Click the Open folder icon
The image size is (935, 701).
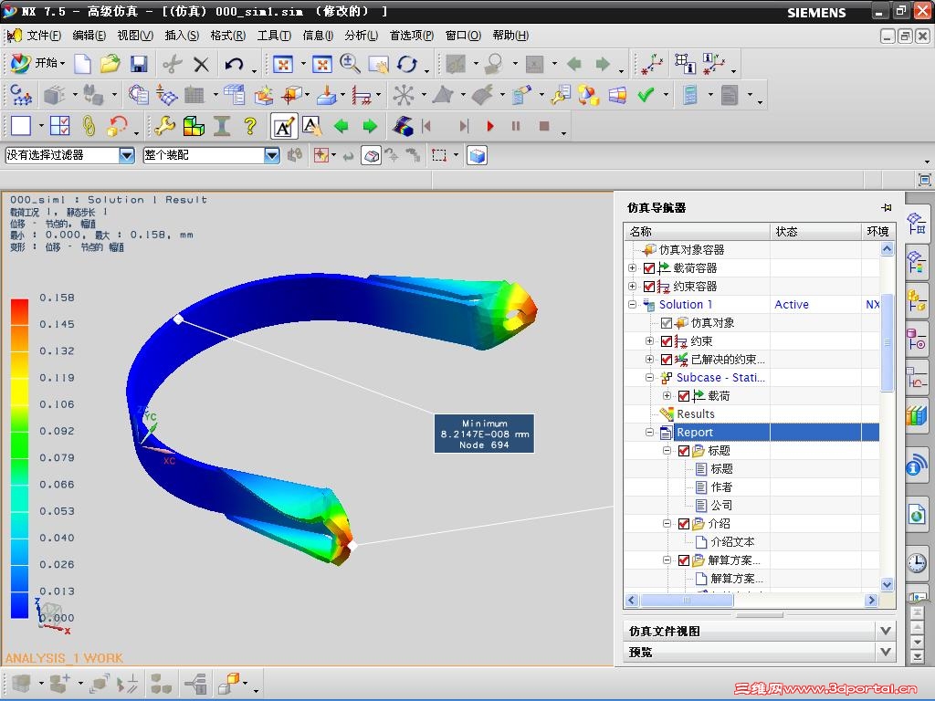(110, 64)
